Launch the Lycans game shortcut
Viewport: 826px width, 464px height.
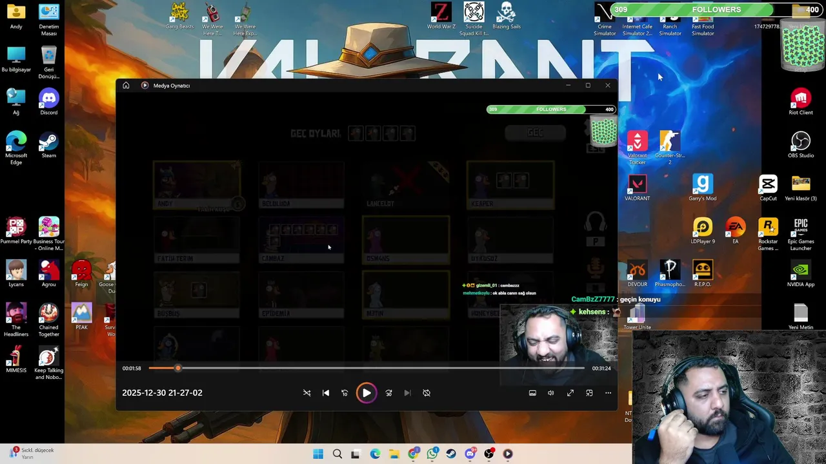pos(16,274)
